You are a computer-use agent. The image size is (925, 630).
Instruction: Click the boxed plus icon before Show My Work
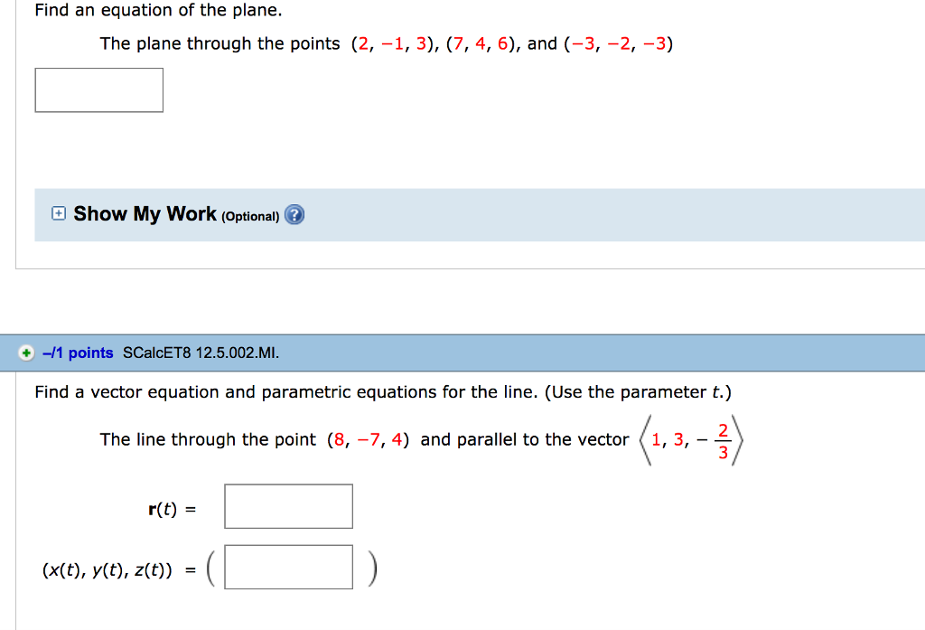(58, 214)
